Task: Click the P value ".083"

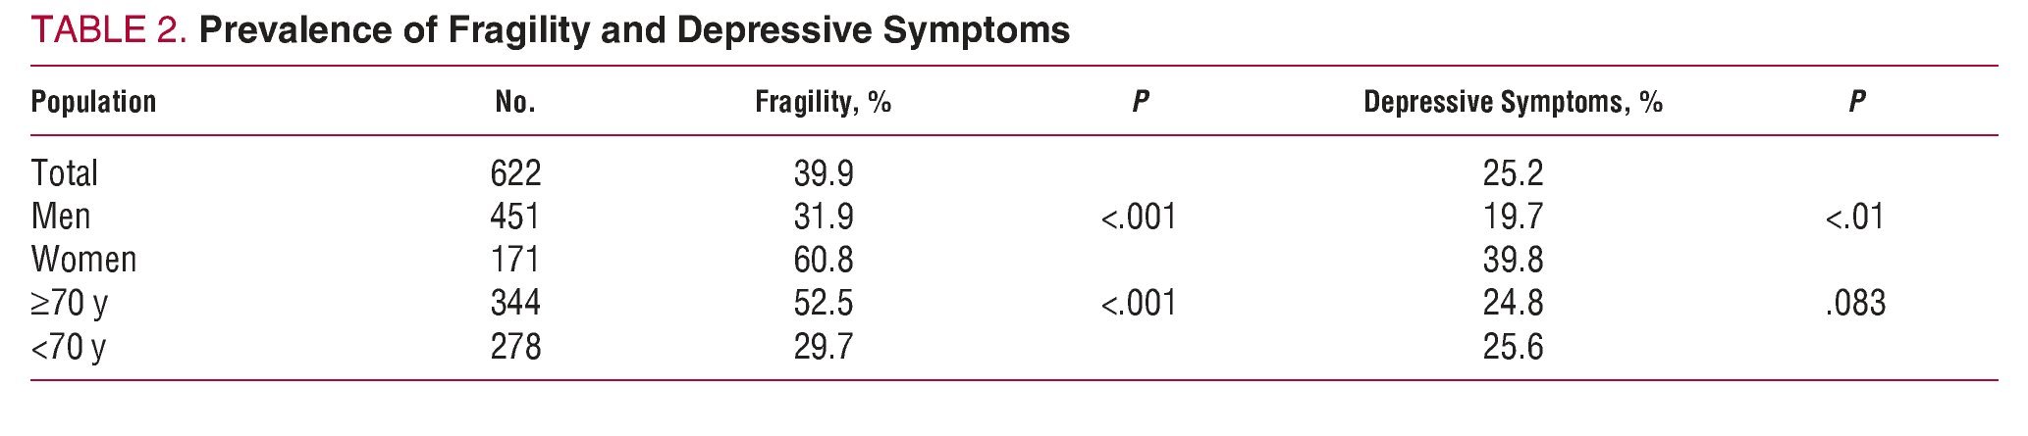Action: [1855, 303]
